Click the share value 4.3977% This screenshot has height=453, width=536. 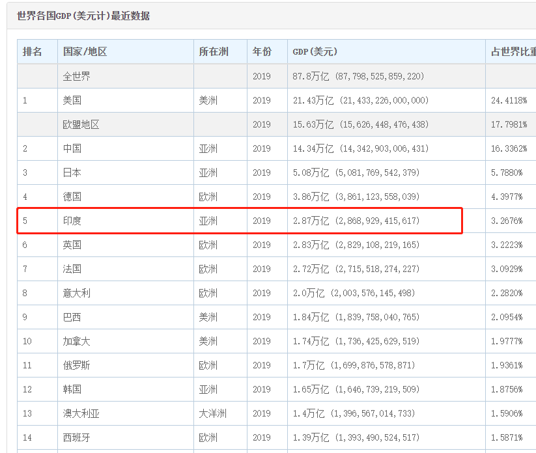click(x=507, y=197)
